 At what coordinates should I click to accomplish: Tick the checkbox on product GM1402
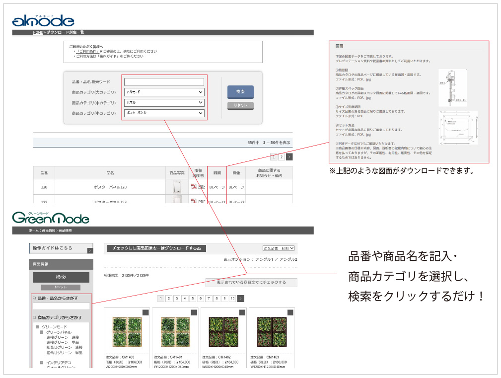coord(242,312)
